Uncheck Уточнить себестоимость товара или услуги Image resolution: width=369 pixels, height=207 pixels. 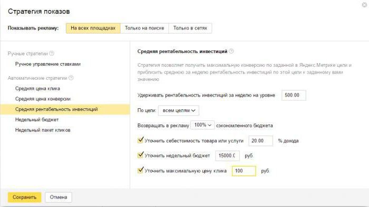tap(140, 140)
